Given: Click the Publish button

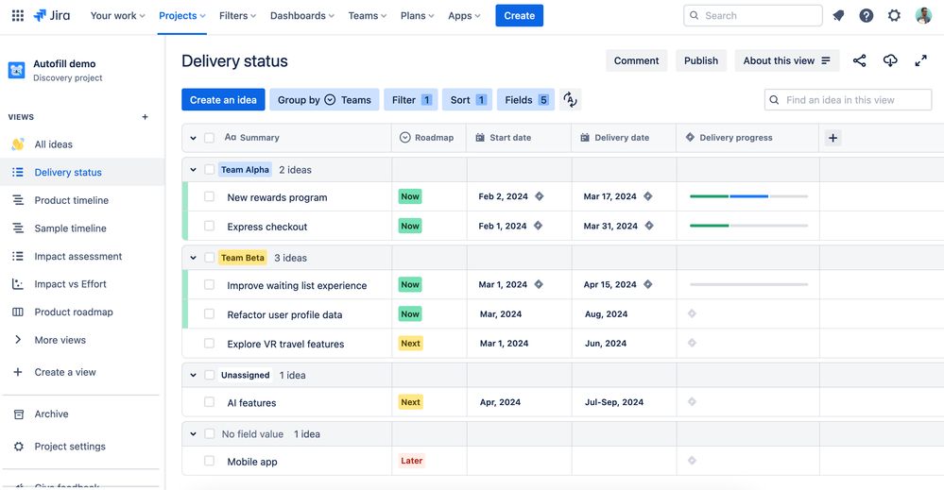Looking at the screenshot, I should (x=701, y=60).
